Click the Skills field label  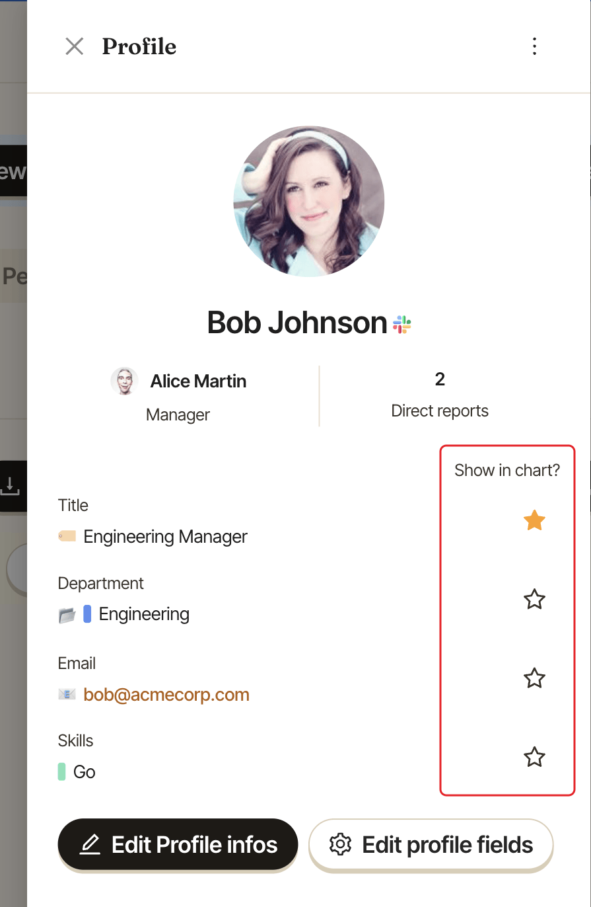pyautogui.click(x=76, y=740)
